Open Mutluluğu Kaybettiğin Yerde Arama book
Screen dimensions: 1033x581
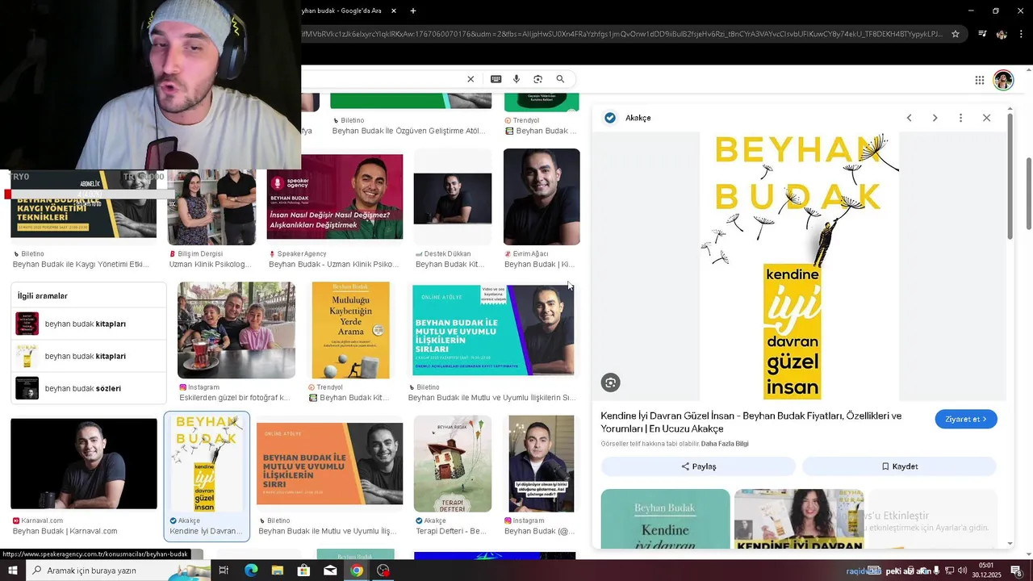(x=350, y=330)
